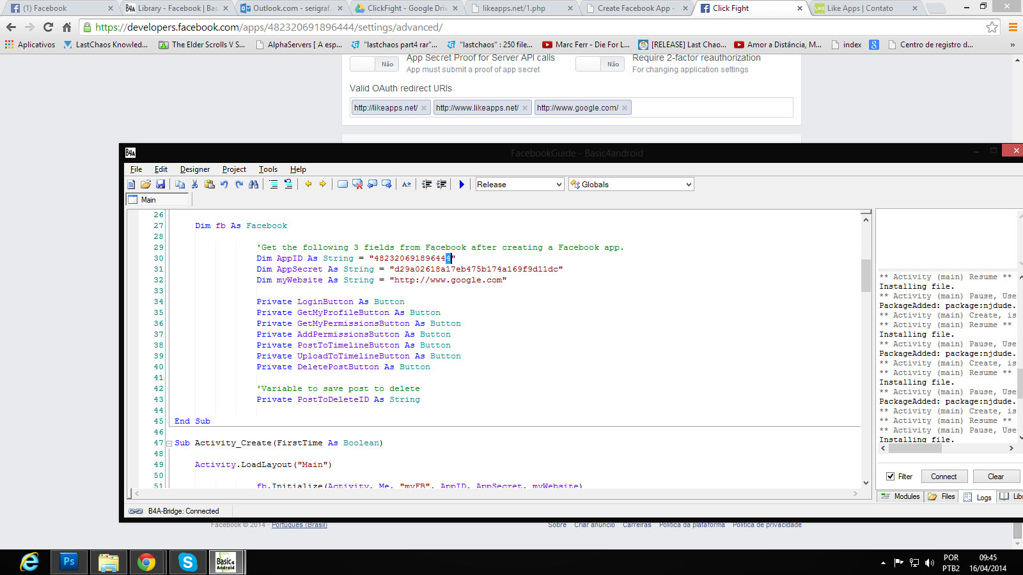The height and width of the screenshot is (575, 1023).
Task: Open File Explorer from the taskbar
Action: pos(108,562)
